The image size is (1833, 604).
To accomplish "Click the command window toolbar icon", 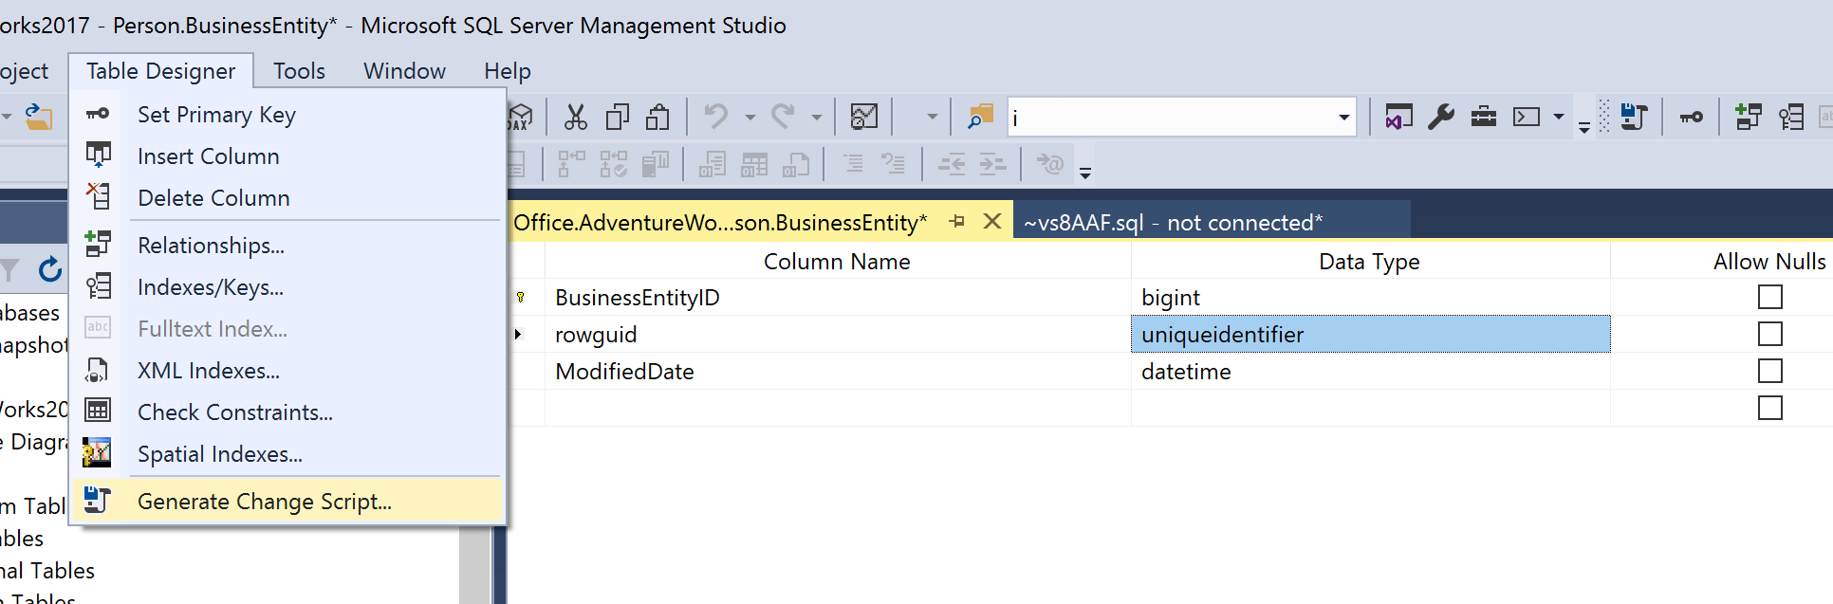I will click(x=1527, y=117).
